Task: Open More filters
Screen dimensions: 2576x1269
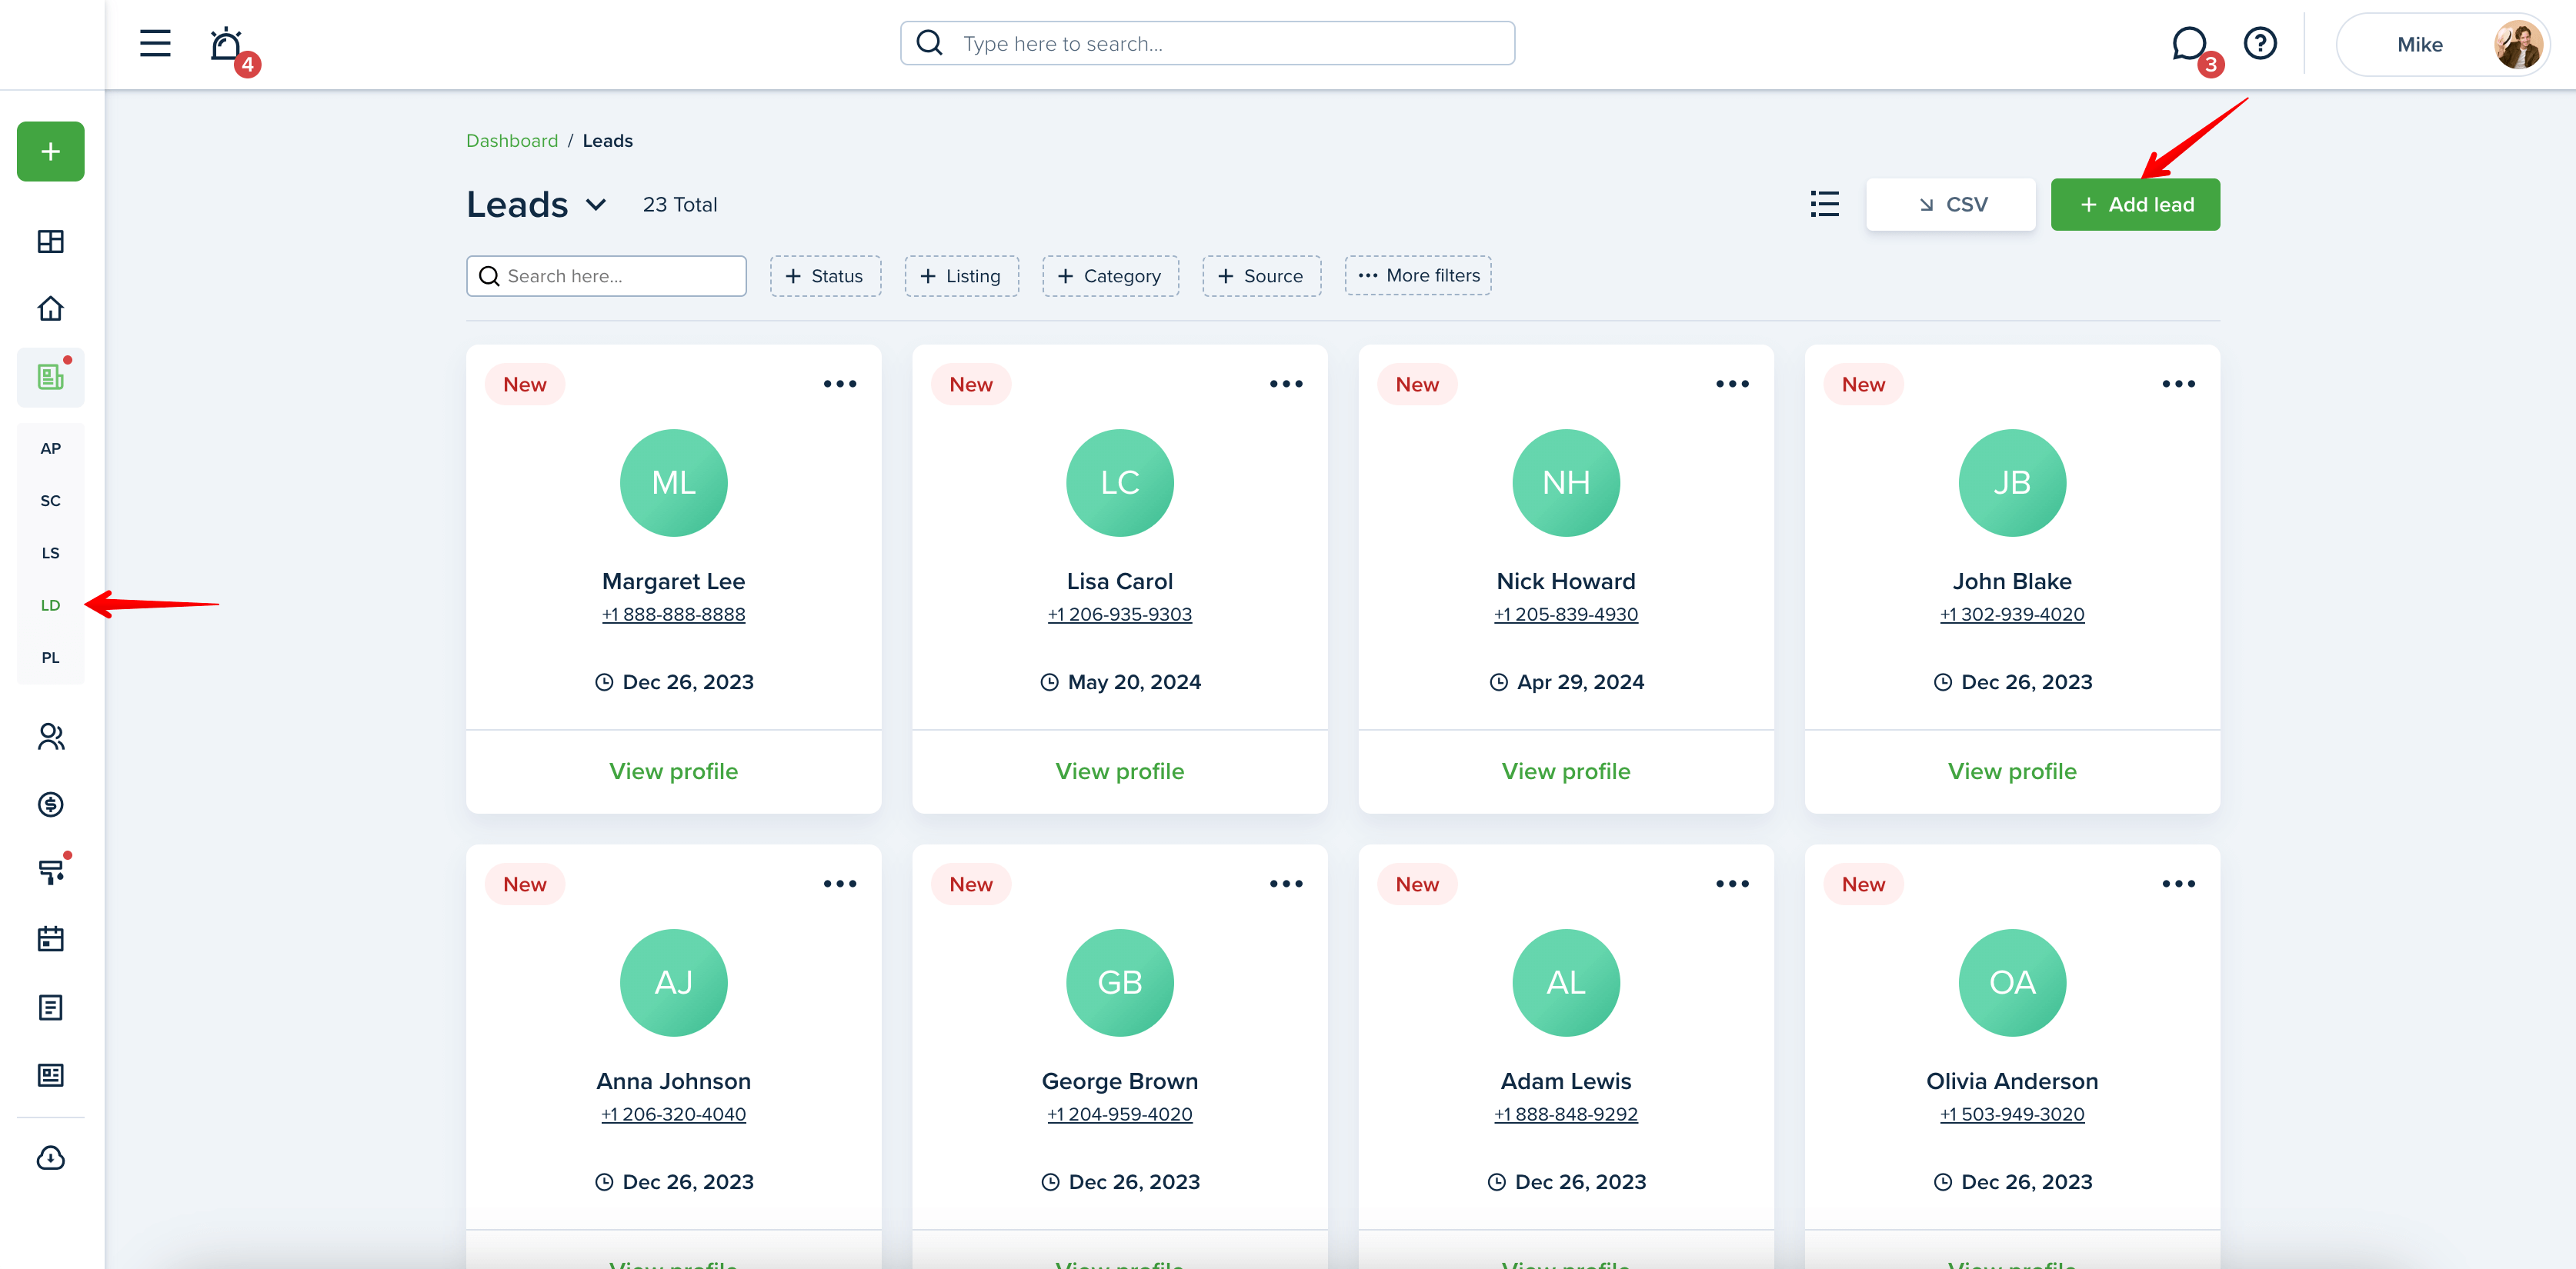Action: coord(1418,276)
